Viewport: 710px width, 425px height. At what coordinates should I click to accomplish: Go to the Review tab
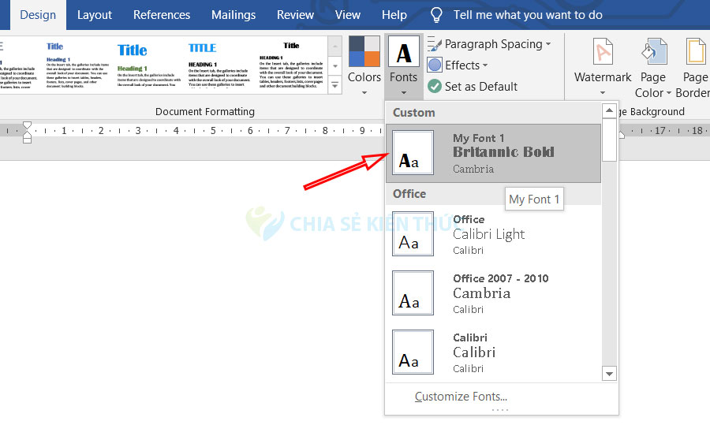click(x=295, y=15)
